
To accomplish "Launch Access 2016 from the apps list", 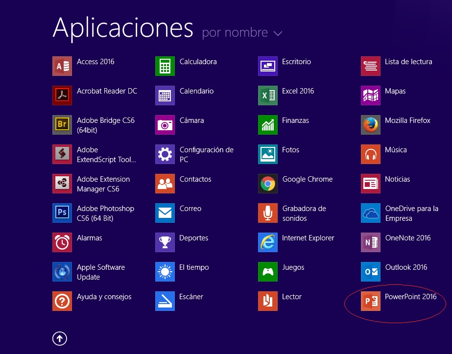I will point(62,66).
